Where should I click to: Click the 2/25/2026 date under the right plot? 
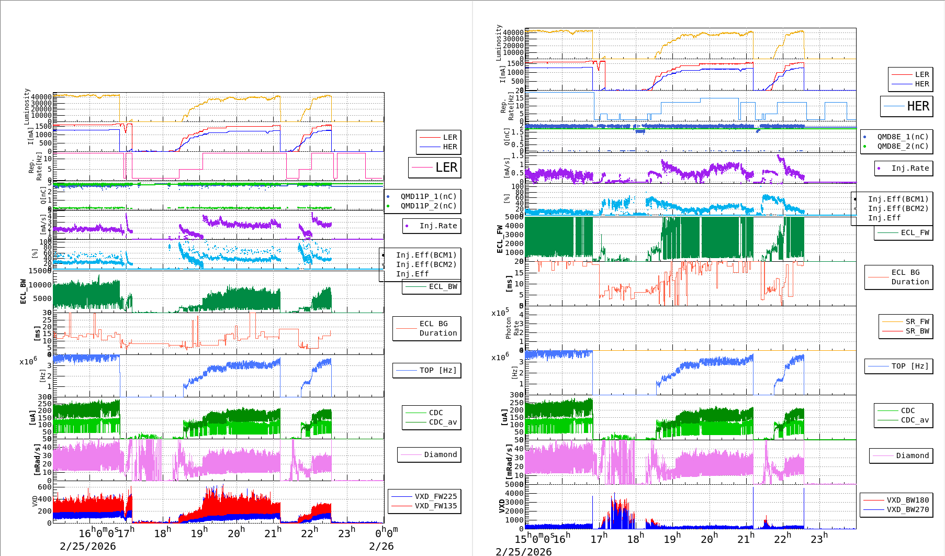pos(523,551)
